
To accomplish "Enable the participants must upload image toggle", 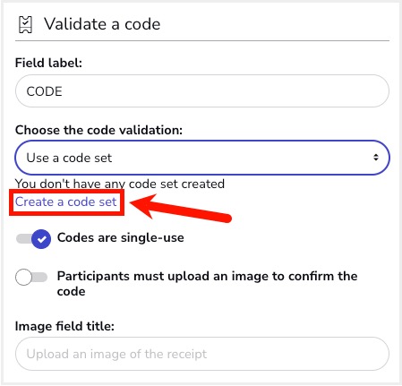I will tap(31, 277).
